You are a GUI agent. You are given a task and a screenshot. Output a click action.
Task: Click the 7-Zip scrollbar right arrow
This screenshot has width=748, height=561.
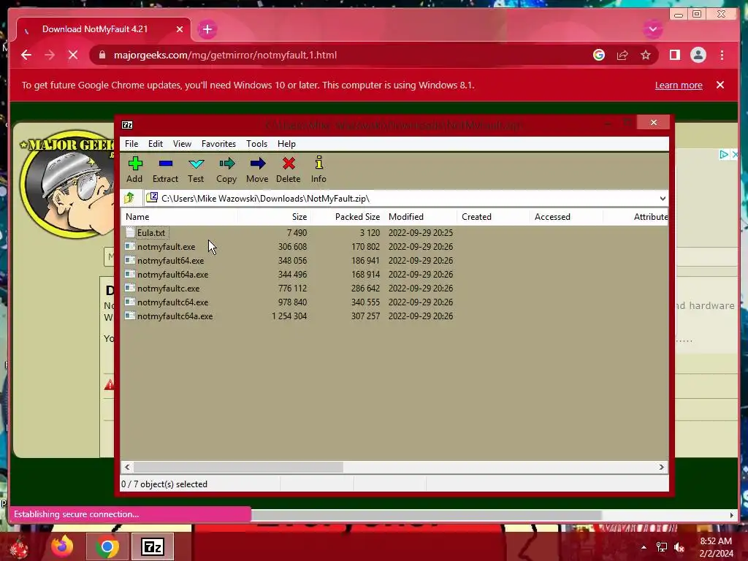[x=661, y=467]
